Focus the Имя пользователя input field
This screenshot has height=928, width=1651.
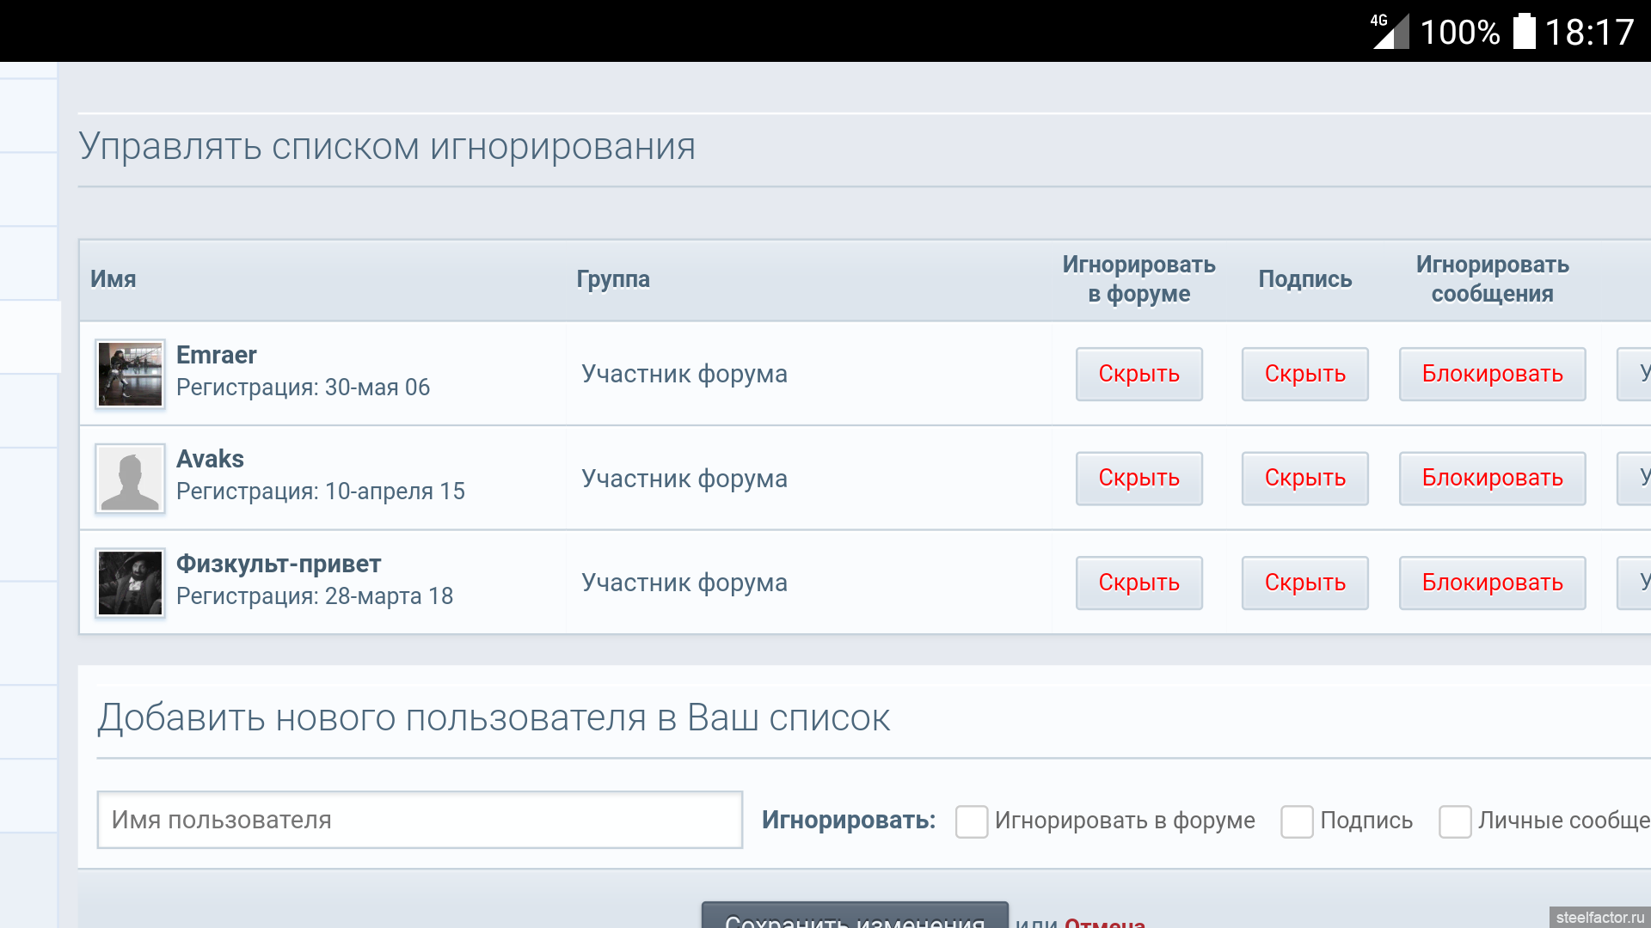click(x=420, y=820)
